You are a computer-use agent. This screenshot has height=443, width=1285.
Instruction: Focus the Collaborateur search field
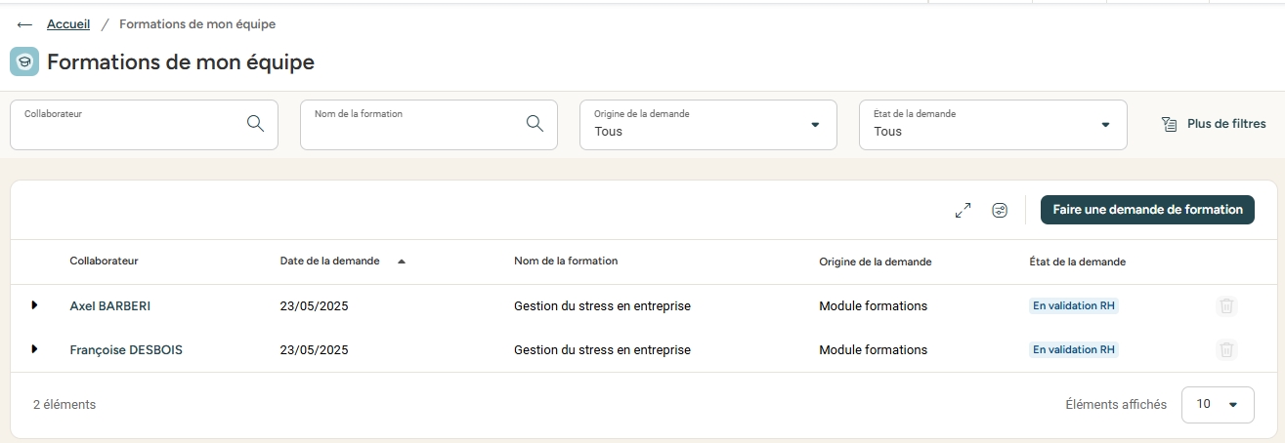[x=144, y=125]
